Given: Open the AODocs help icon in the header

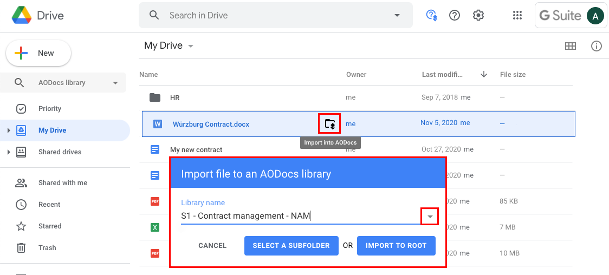Looking at the screenshot, I should (x=431, y=16).
